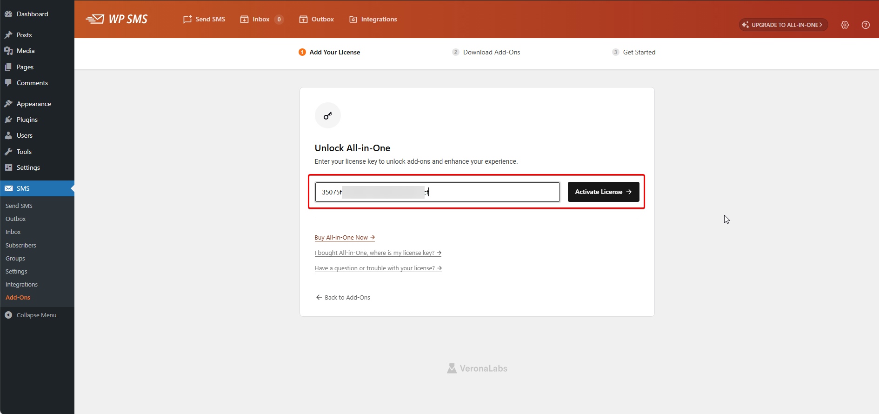Open the WordPress Dashboard menu
Viewport: 879px width, 414px height.
tap(37, 14)
